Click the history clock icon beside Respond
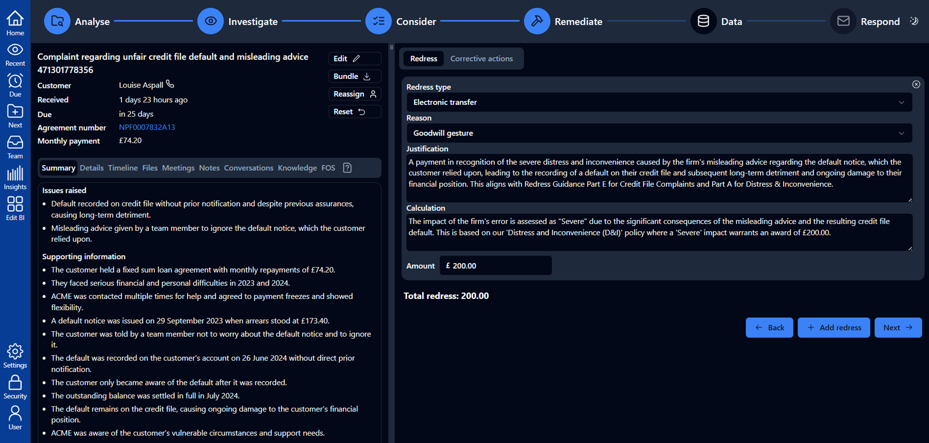The height and width of the screenshot is (443, 929). tap(914, 21)
